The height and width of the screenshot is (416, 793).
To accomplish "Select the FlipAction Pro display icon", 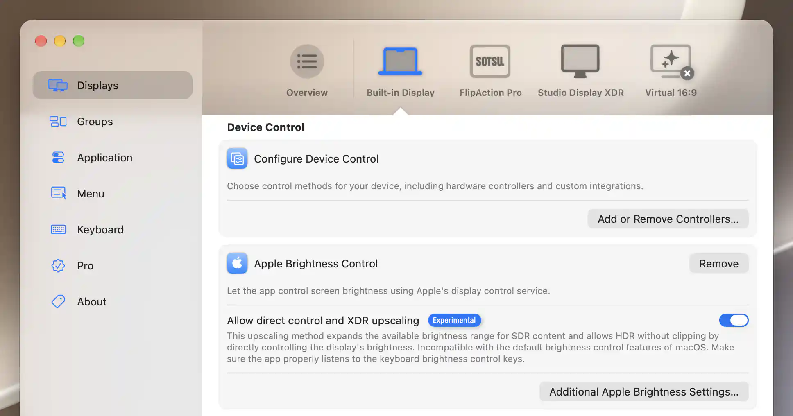I will pos(490,61).
